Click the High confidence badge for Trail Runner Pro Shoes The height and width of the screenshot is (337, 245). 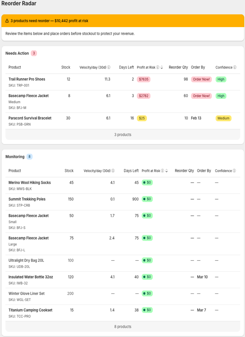[x=221, y=79]
